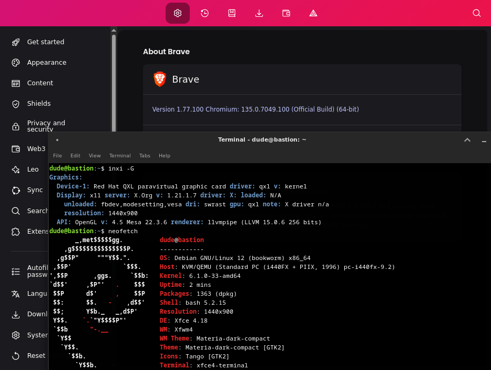Click the "llvmpipe (LLVM 15.0.6 256 bits)" renderer text
The image size is (491, 370).
click(x=264, y=222)
